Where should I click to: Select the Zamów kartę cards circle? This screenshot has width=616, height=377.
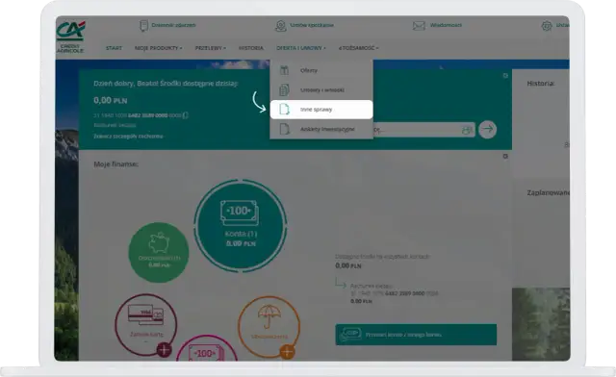click(146, 325)
